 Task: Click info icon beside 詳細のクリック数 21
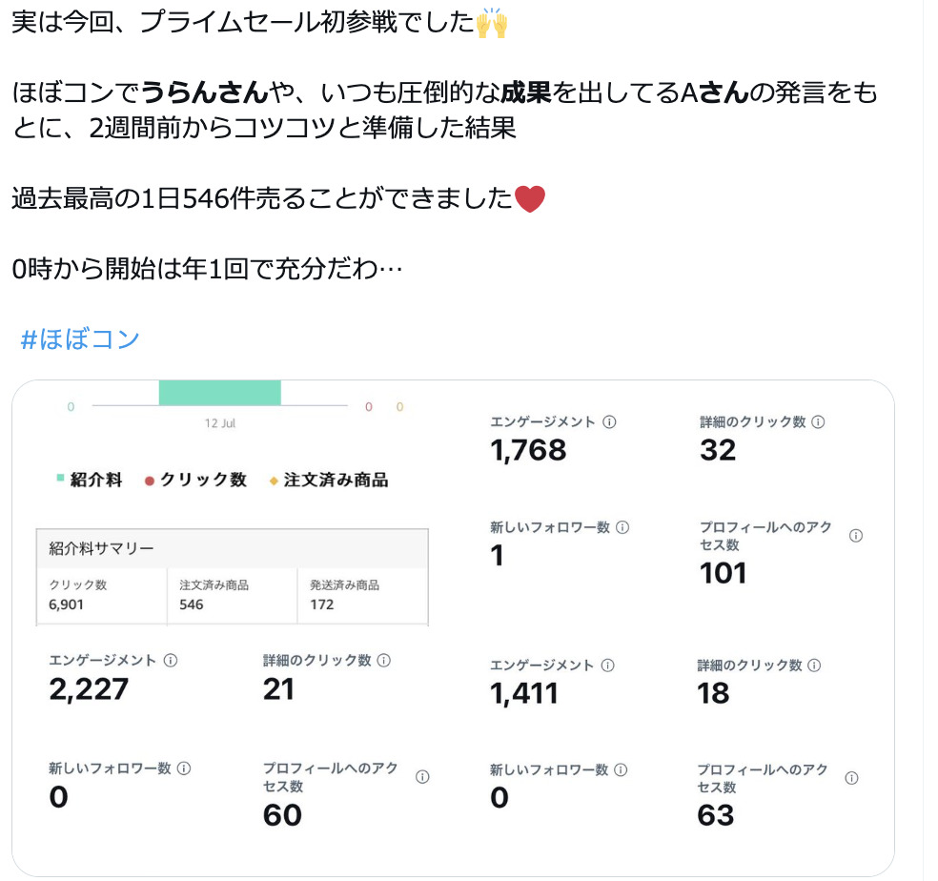pyautogui.click(x=384, y=660)
